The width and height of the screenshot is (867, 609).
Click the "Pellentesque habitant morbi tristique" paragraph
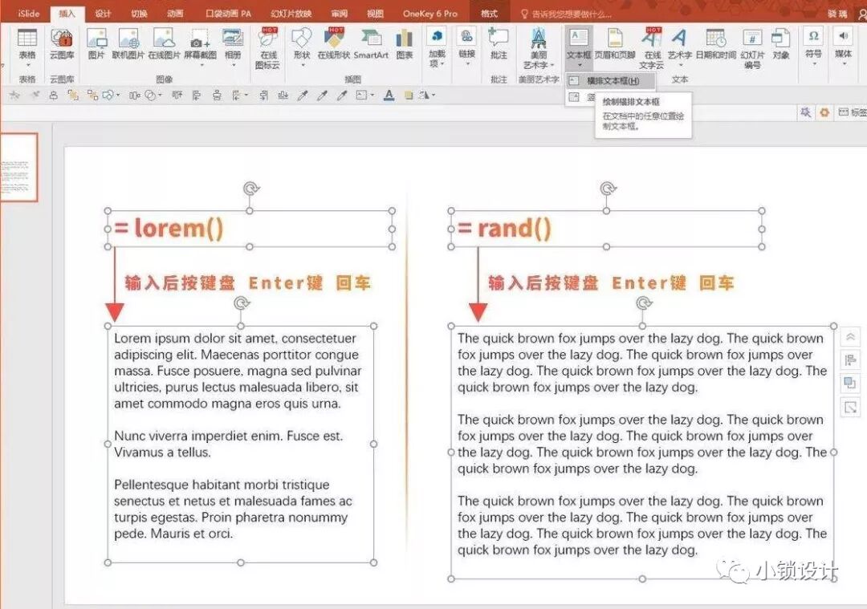(x=234, y=509)
